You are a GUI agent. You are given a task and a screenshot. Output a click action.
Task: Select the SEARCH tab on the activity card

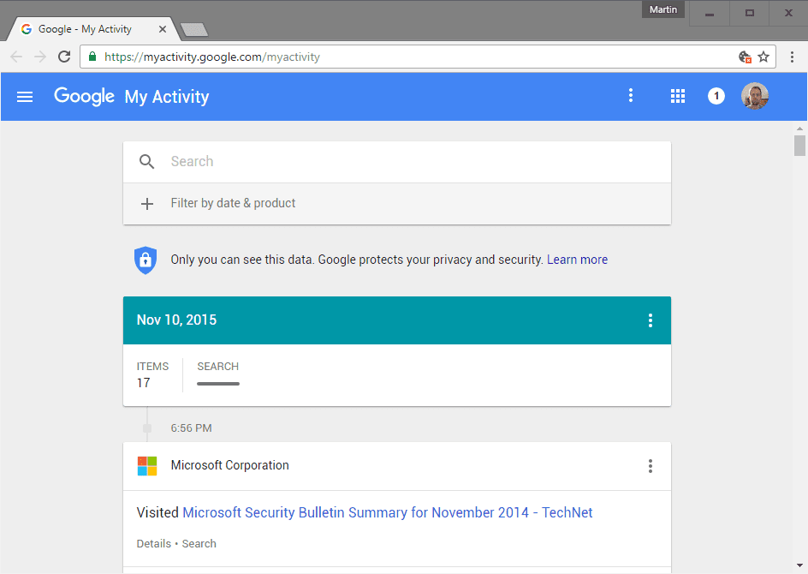(217, 366)
